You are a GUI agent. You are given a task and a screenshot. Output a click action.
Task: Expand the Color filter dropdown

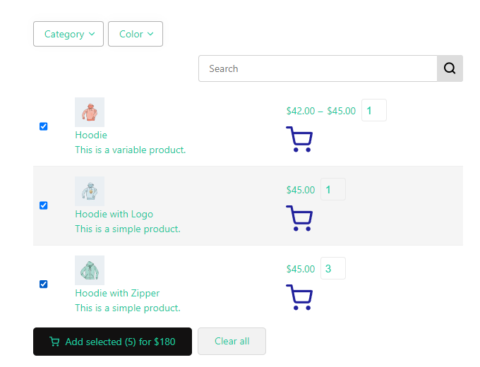pyautogui.click(x=136, y=34)
